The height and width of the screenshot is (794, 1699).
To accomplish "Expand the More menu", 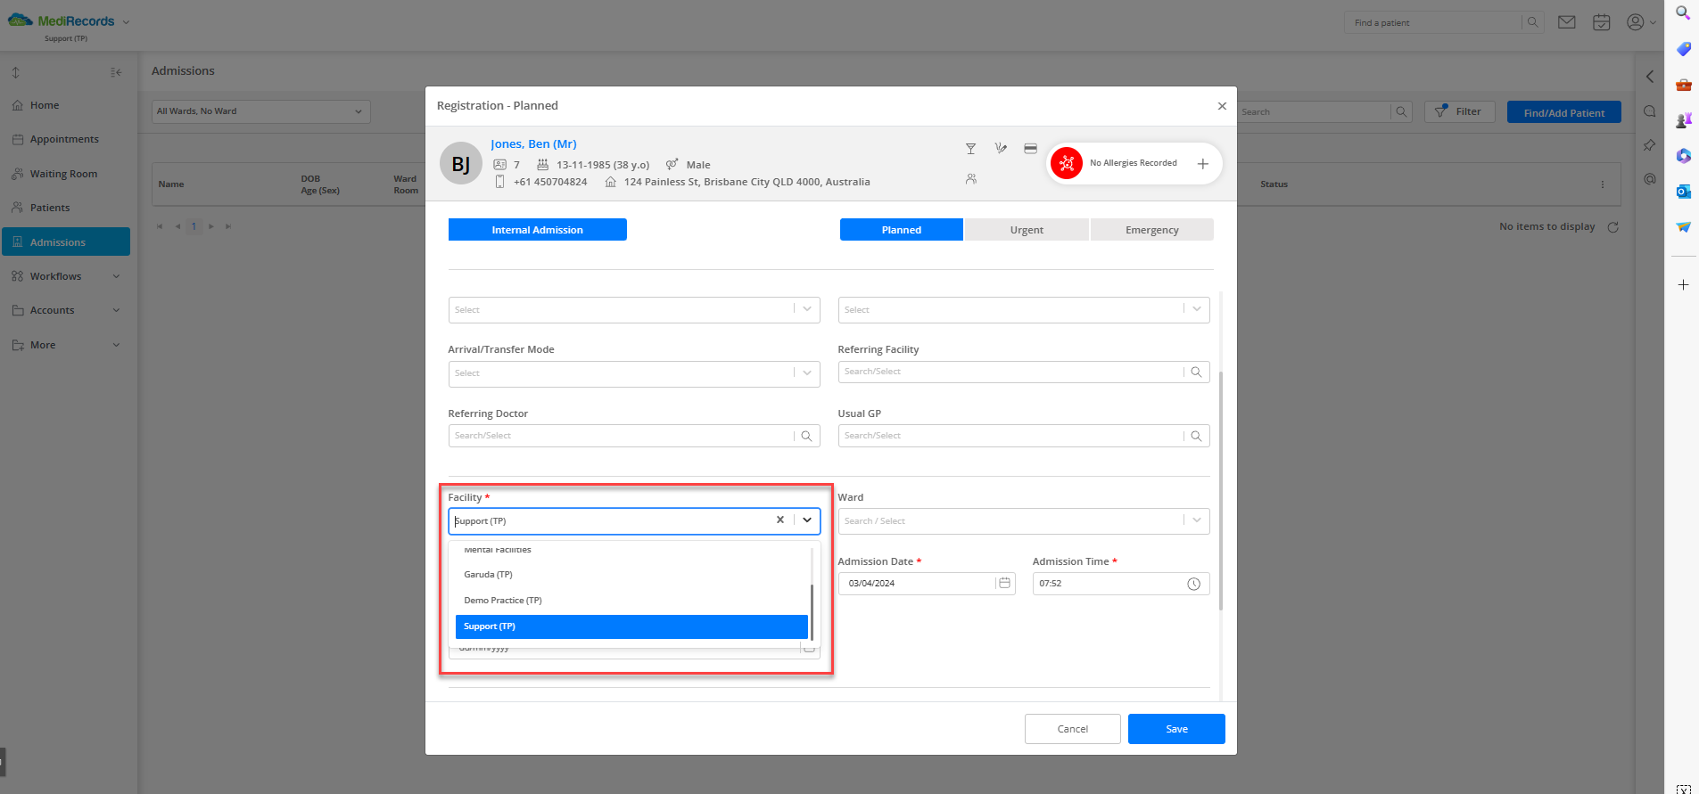I will [x=66, y=345].
